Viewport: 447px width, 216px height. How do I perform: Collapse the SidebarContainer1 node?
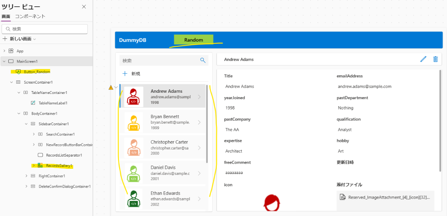click(x=26, y=124)
